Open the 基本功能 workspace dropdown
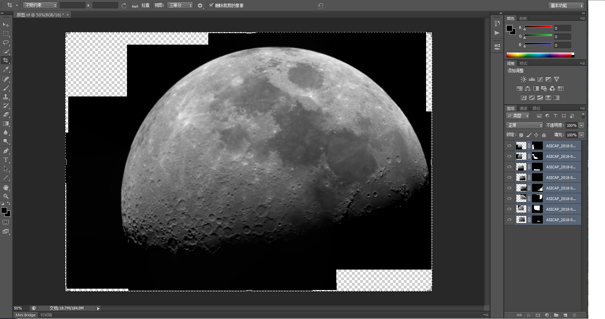 [566, 5]
